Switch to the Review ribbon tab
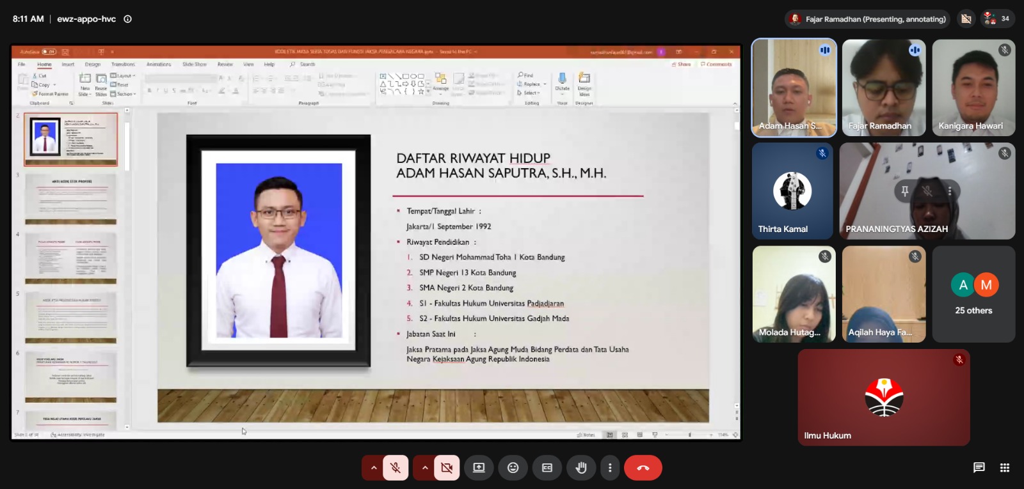Viewport: 1024px width, 489px height. pos(225,65)
